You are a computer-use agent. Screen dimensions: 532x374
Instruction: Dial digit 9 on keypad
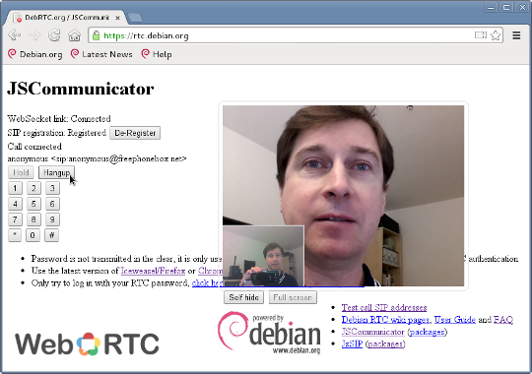[x=52, y=219]
